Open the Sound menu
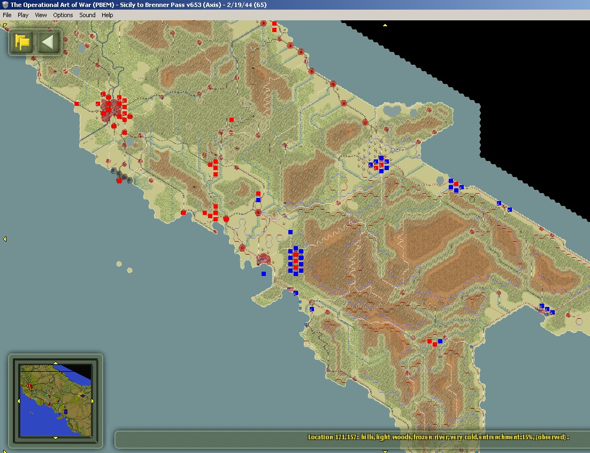Screen dimensions: 590x453 87,15
